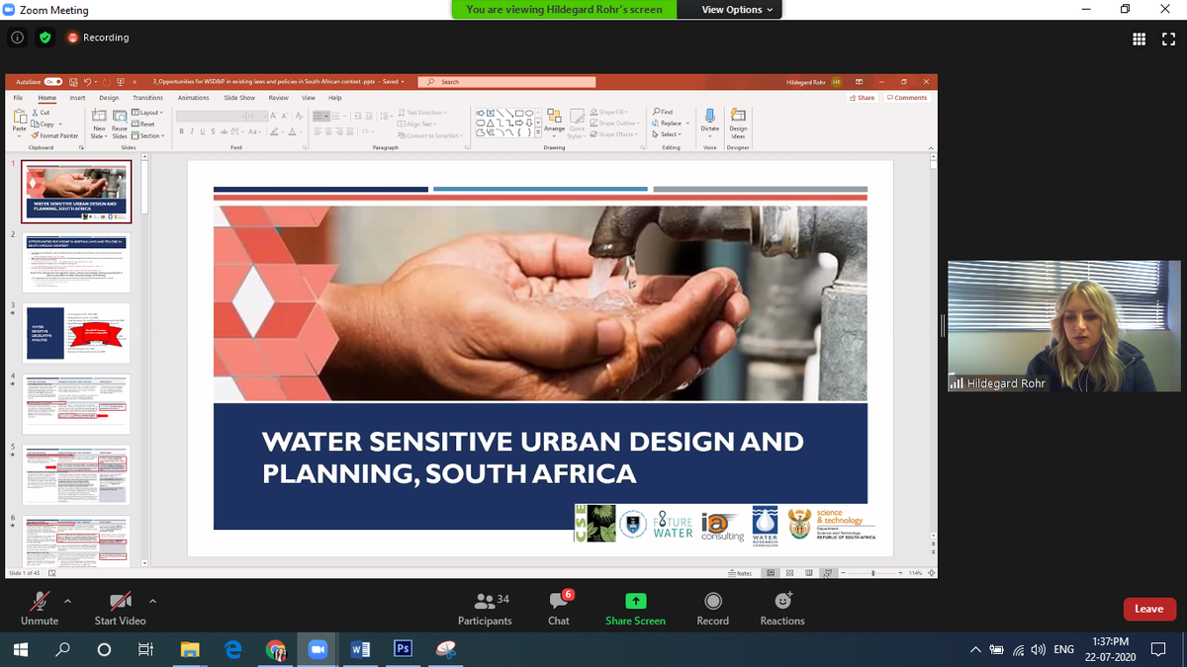This screenshot has width=1187, height=667.
Task: Open Comments in PowerPoint
Action: (907, 98)
